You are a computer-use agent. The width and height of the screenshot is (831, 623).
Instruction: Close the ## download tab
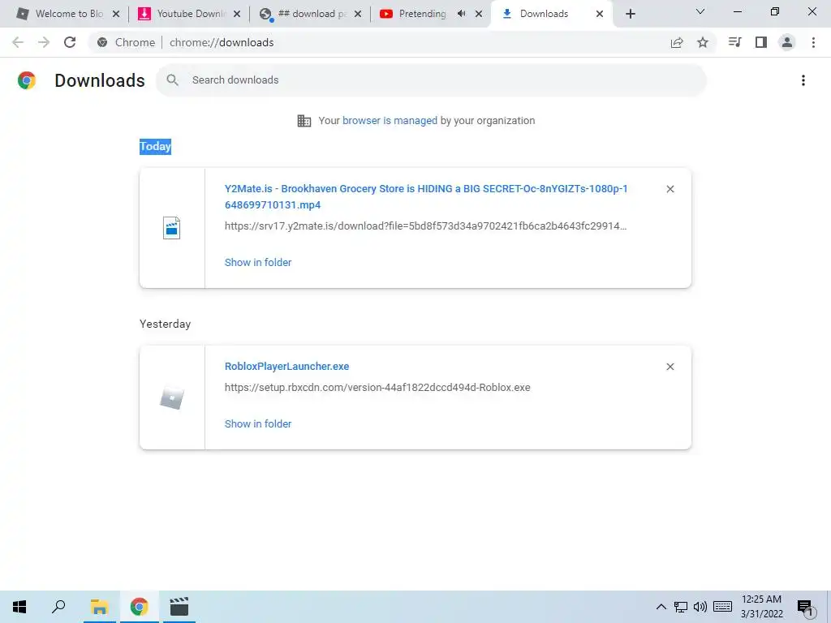(x=358, y=14)
